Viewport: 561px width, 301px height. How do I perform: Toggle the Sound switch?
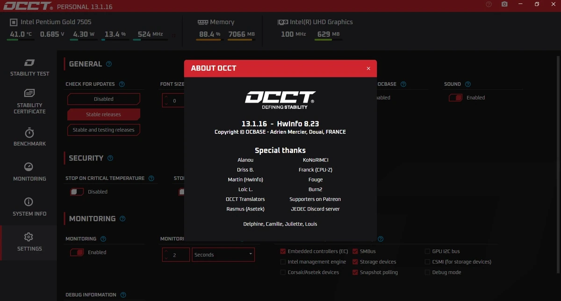pyautogui.click(x=456, y=98)
